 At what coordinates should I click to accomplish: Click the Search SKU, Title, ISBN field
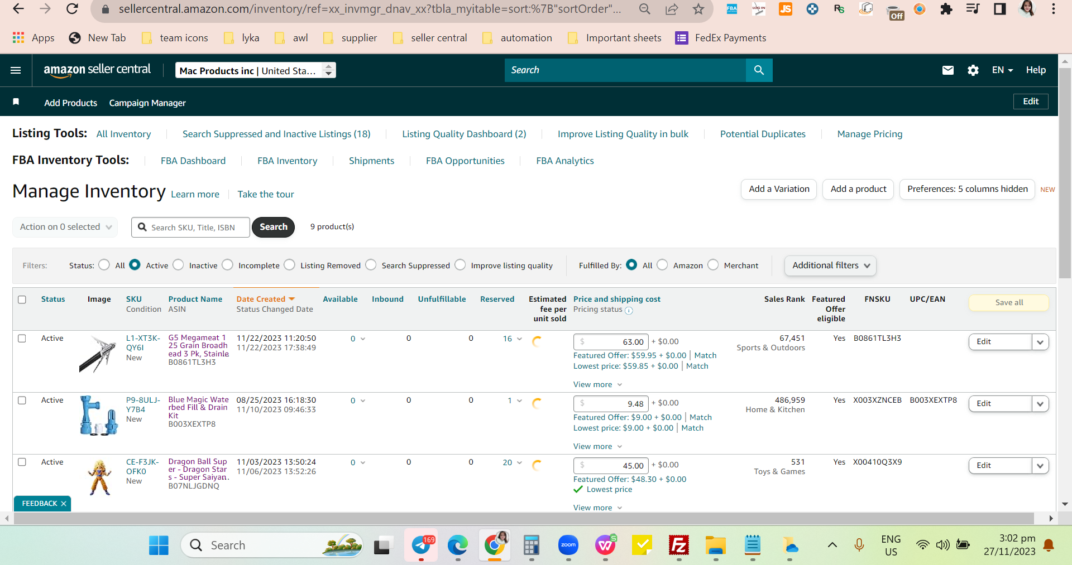coord(190,227)
